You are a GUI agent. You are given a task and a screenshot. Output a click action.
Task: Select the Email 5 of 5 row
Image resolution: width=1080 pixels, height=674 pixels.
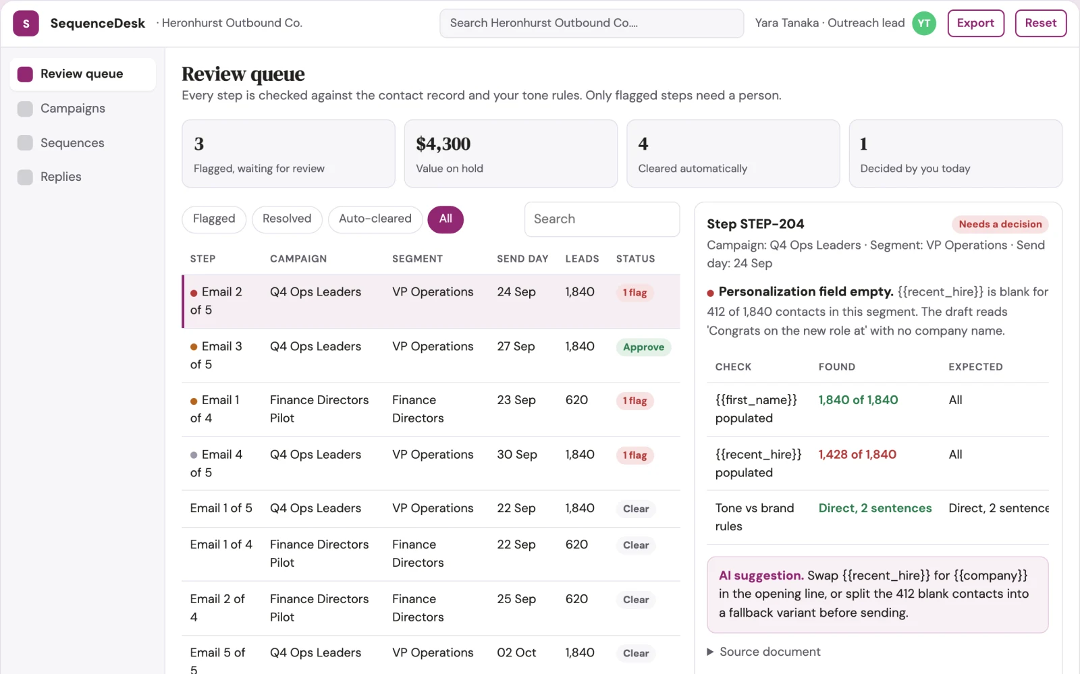431,655
